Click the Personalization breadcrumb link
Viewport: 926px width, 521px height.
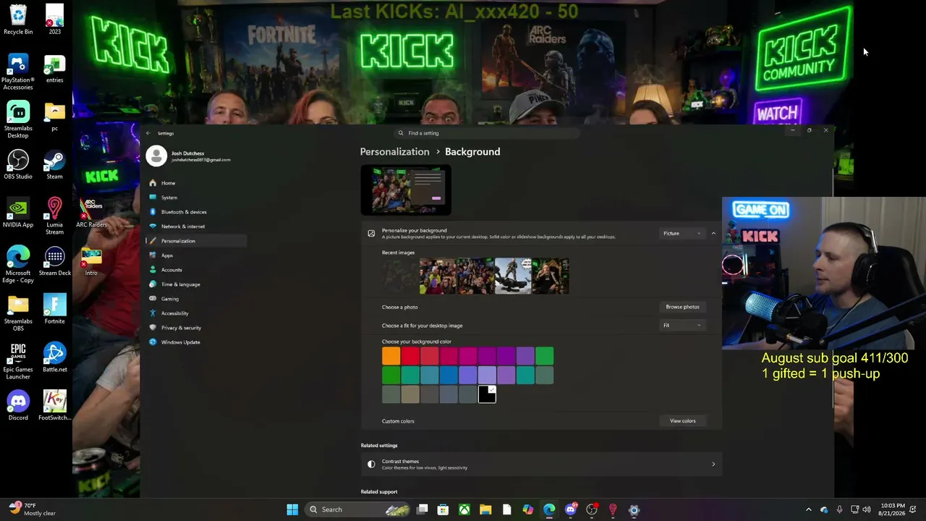click(394, 152)
